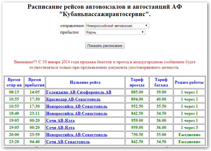
Task: Click the Время прибытия column header
Action: pos(34,82)
